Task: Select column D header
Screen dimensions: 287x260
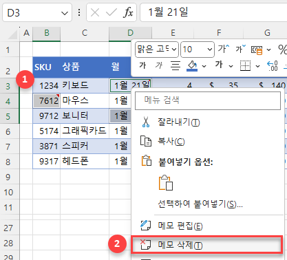Action: (130, 34)
